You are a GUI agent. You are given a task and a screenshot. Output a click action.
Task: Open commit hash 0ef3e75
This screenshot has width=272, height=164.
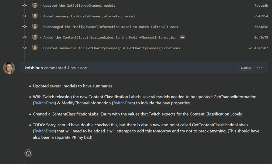click(x=261, y=37)
